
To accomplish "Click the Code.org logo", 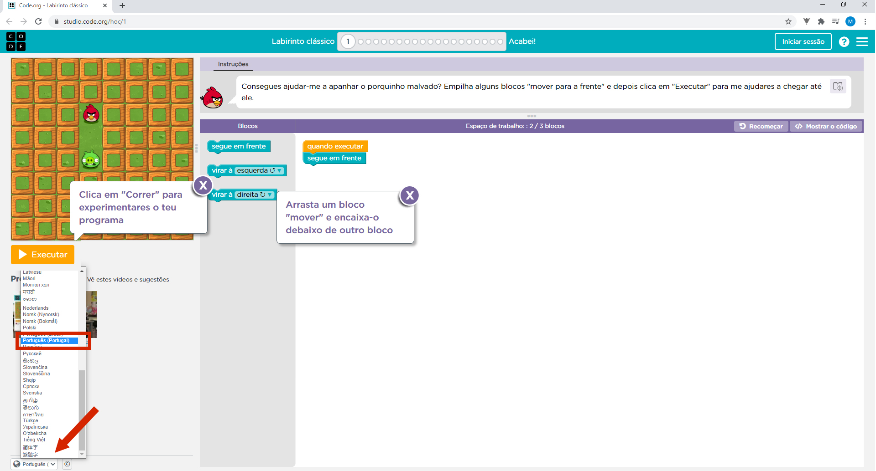I will [16, 41].
